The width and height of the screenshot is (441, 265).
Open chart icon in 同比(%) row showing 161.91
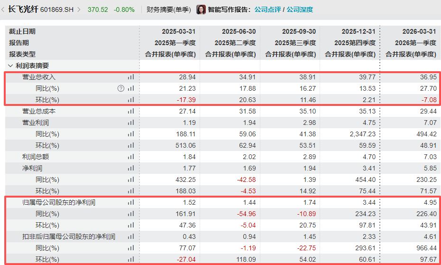click(131, 214)
